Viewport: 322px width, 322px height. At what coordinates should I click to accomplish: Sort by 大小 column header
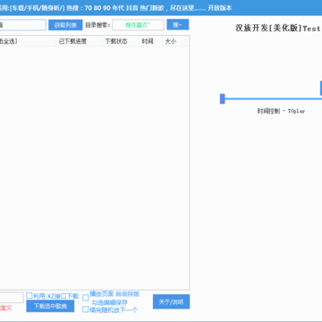174,41
